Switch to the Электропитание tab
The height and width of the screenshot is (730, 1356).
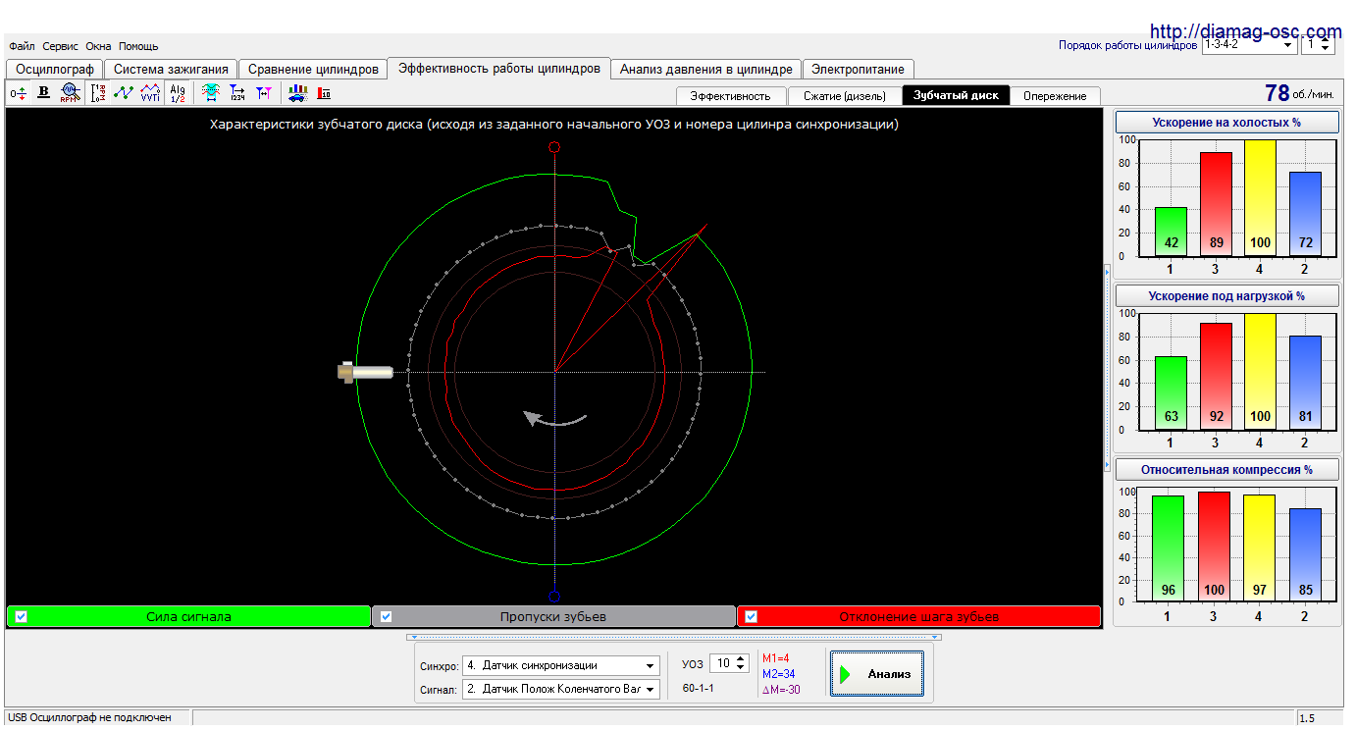click(859, 69)
